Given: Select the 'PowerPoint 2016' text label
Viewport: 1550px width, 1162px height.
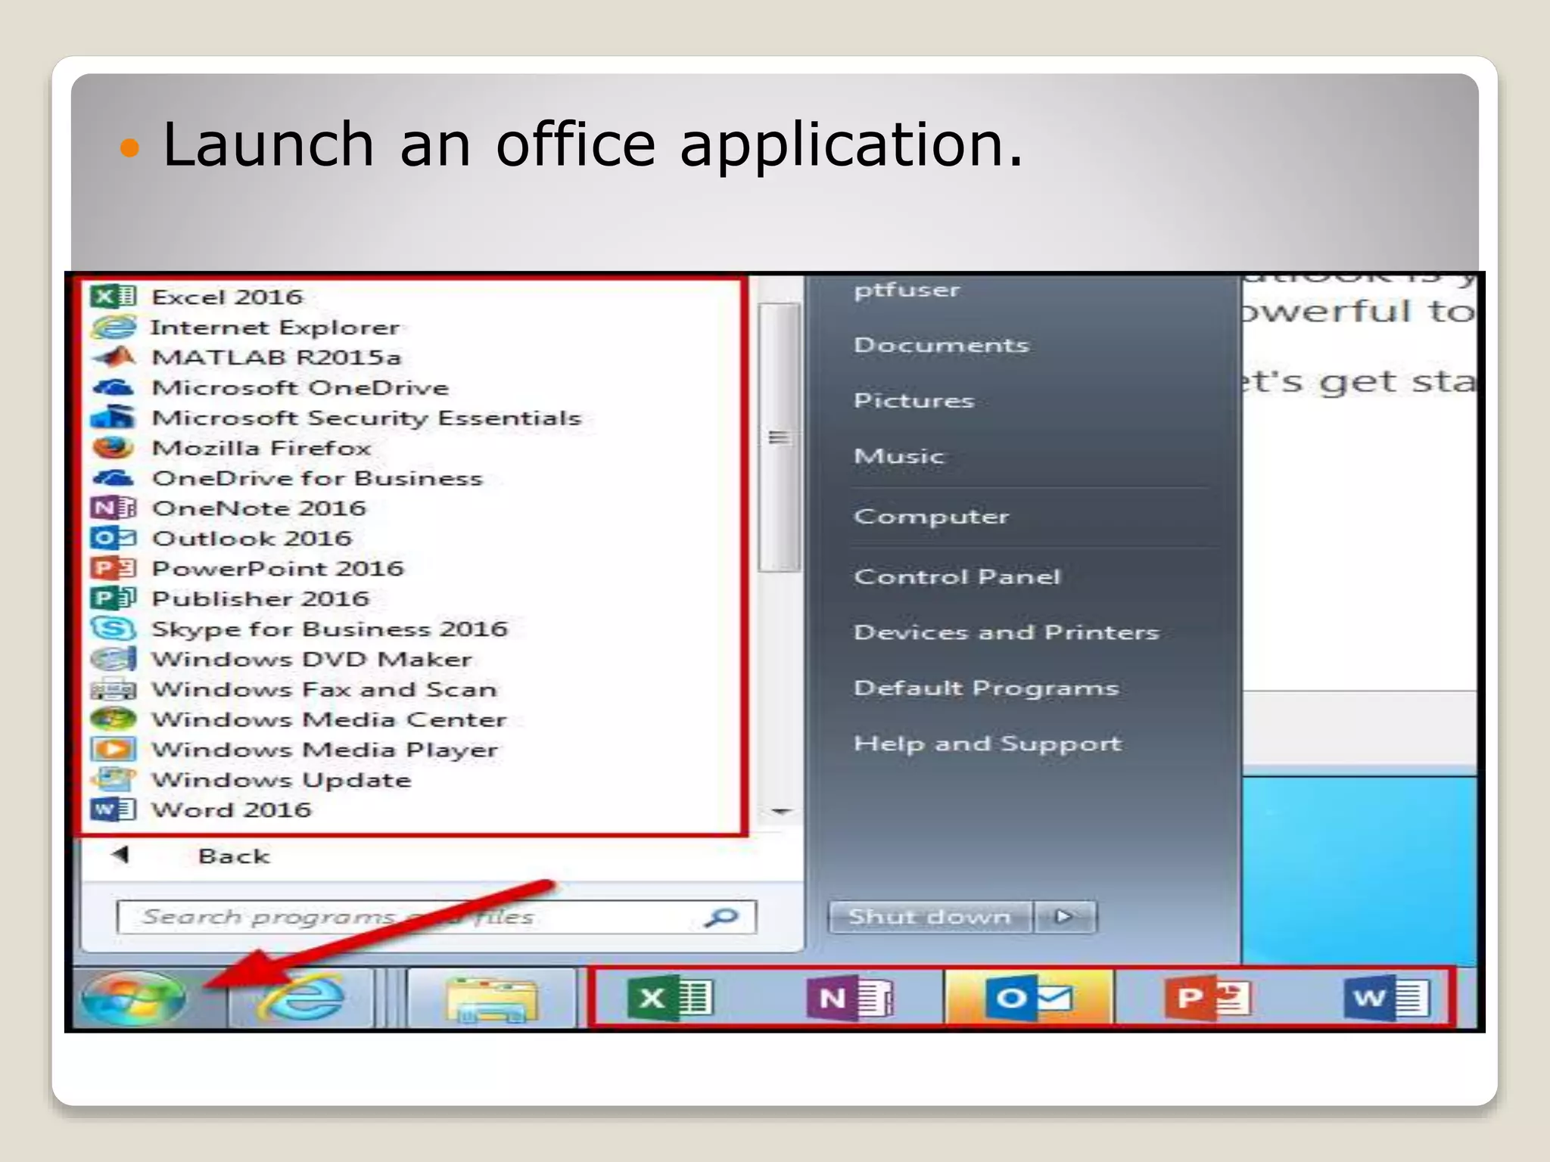Looking at the screenshot, I should [278, 569].
